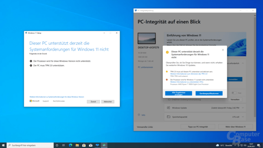Launch Microsoft Edge from the taskbar

tap(70, 145)
